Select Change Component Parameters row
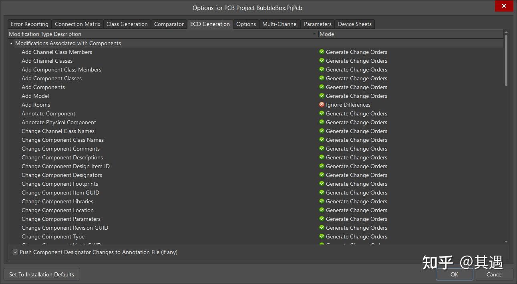Image resolution: width=517 pixels, height=284 pixels. [x=255, y=219]
